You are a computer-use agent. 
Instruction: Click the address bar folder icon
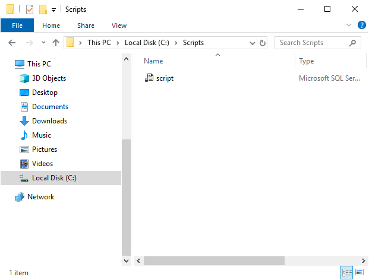click(70, 43)
